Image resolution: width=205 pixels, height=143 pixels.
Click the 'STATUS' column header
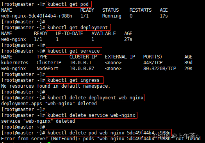click(x=111, y=10)
